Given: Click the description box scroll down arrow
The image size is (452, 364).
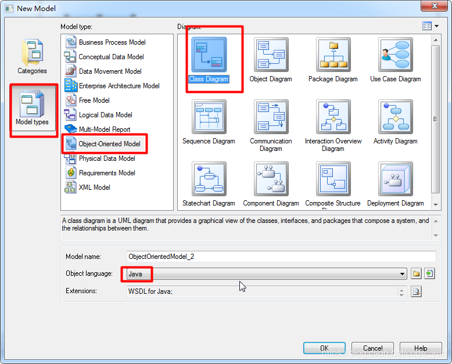Looking at the screenshot, I should 436,235.
